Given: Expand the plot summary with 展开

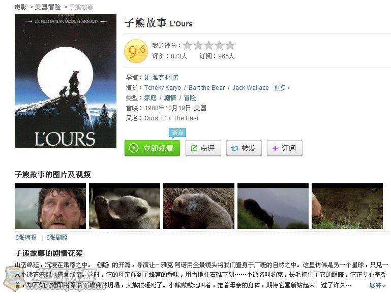Looking at the screenshot, I should tap(377, 285).
